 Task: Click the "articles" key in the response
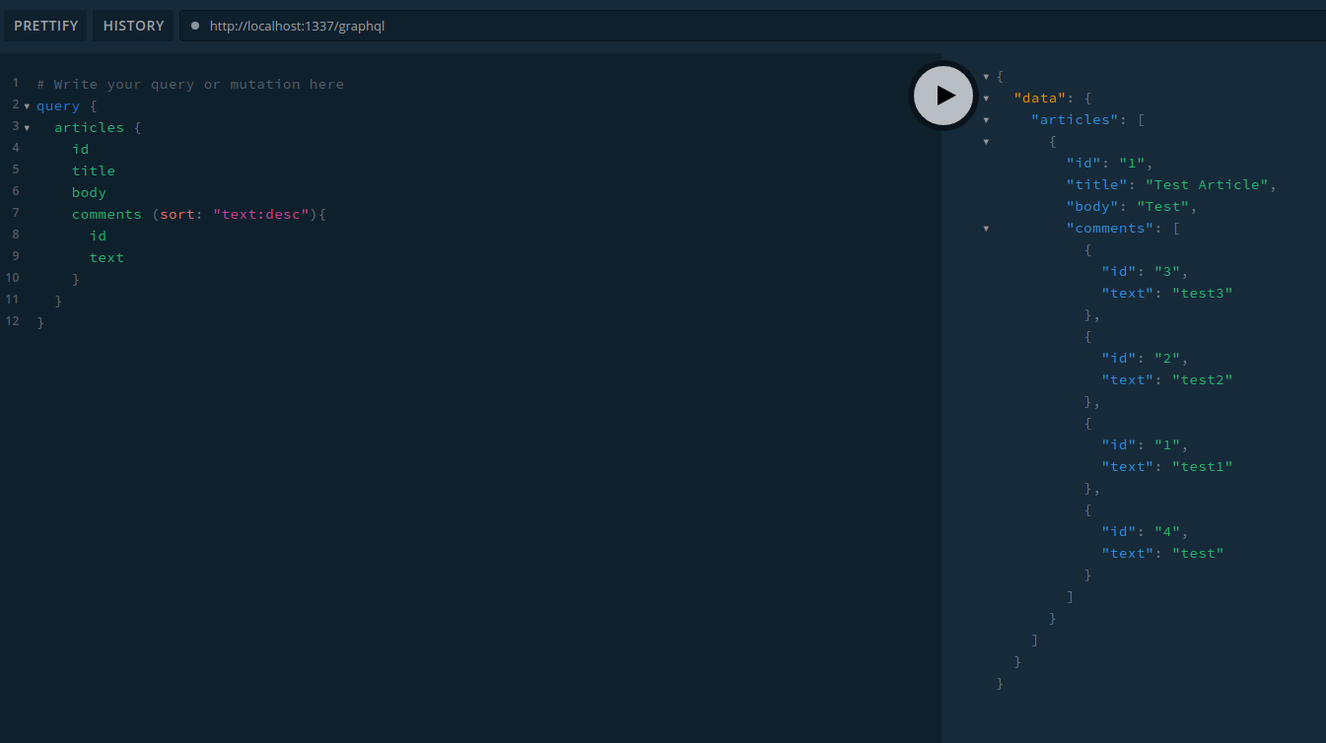click(x=1075, y=119)
